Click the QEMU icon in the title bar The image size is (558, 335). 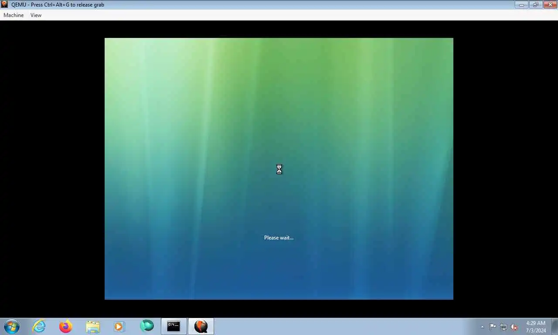4,4
